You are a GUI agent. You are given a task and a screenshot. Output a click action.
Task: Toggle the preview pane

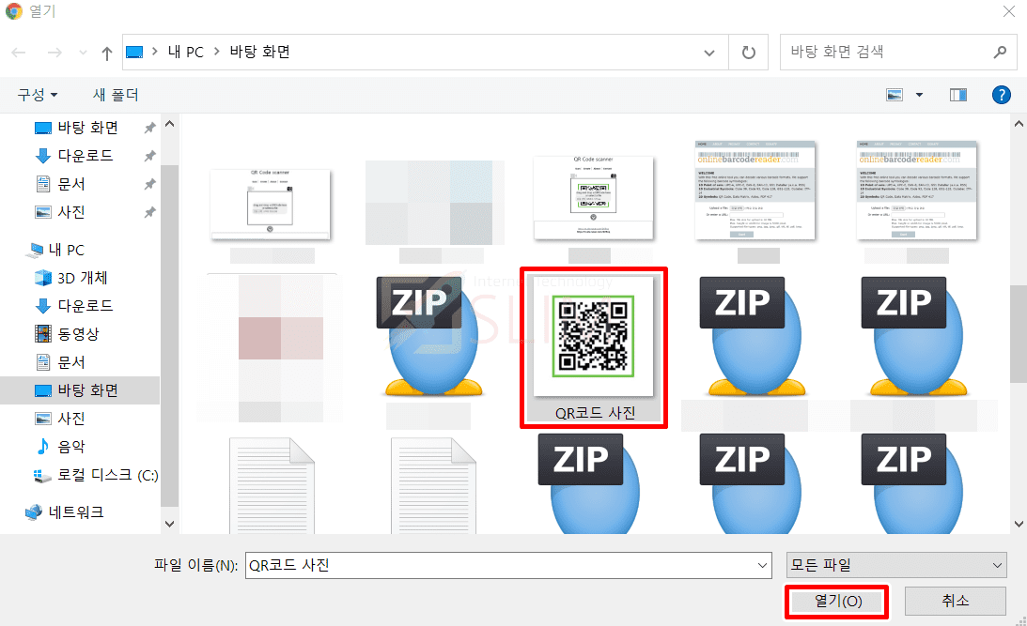(958, 95)
